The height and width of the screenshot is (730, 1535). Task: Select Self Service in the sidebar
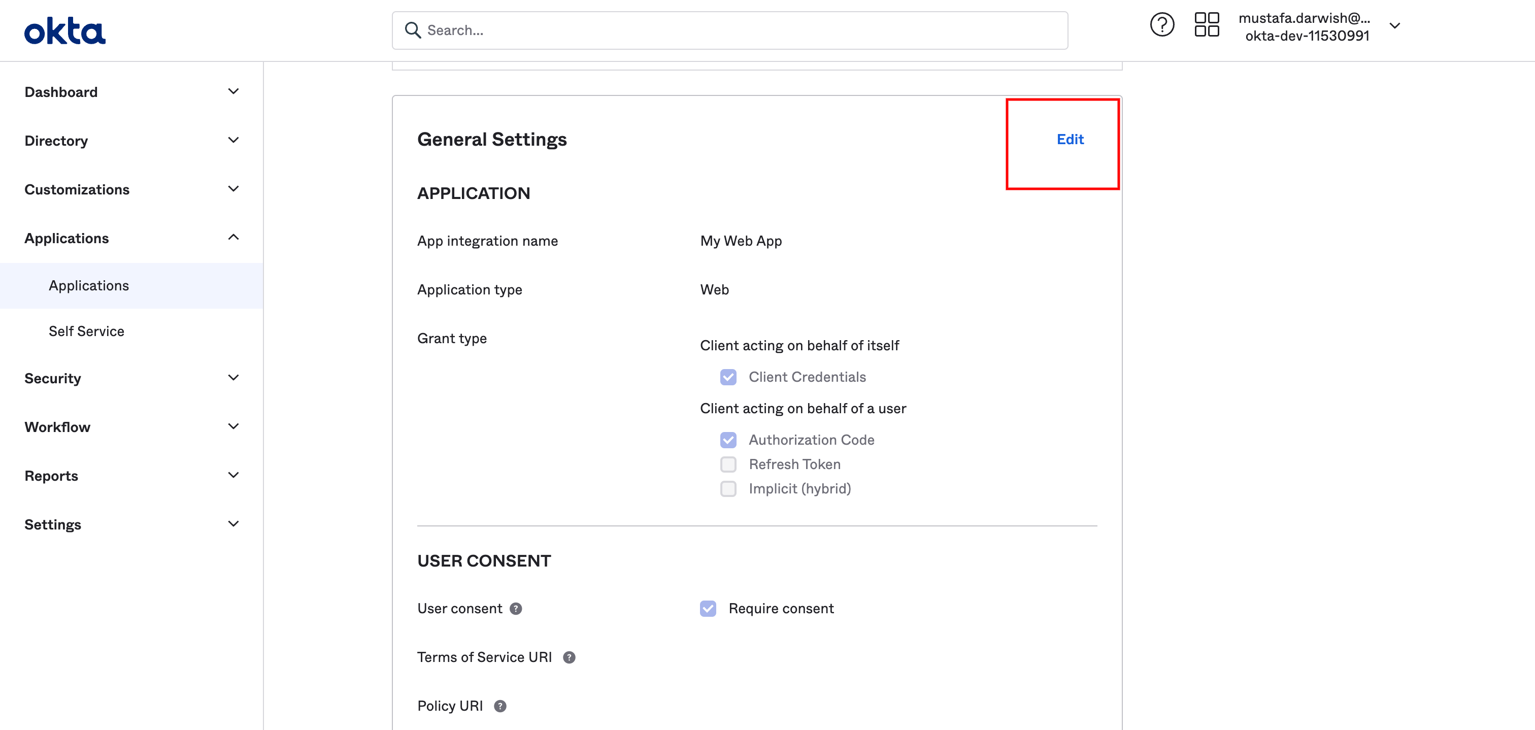pyautogui.click(x=86, y=331)
